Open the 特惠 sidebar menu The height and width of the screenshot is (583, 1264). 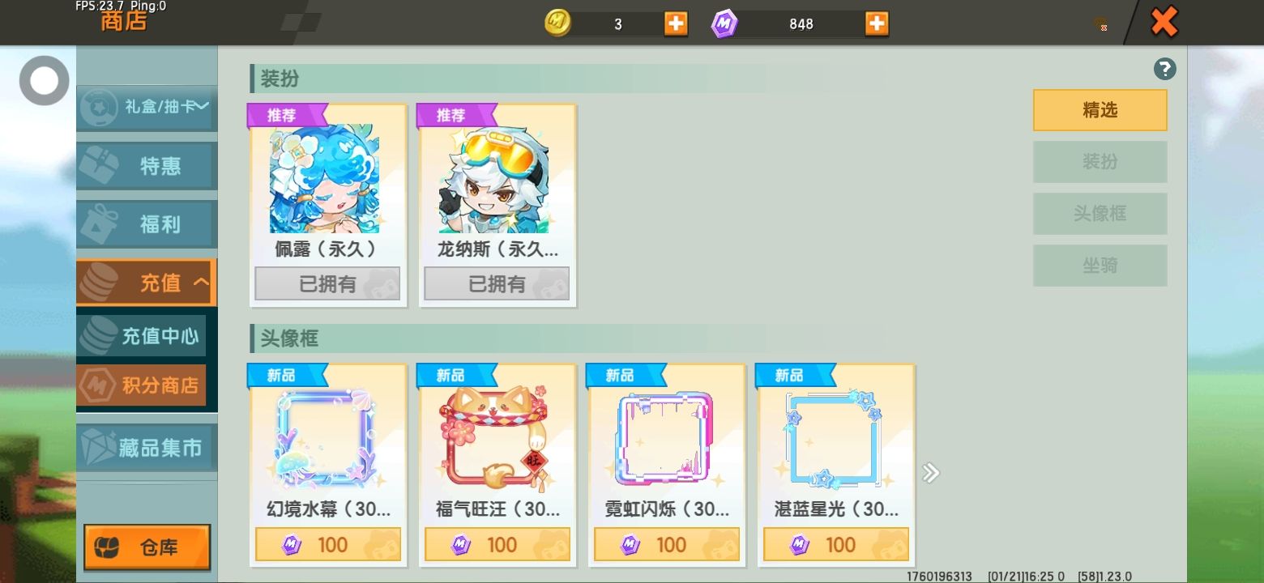147,166
